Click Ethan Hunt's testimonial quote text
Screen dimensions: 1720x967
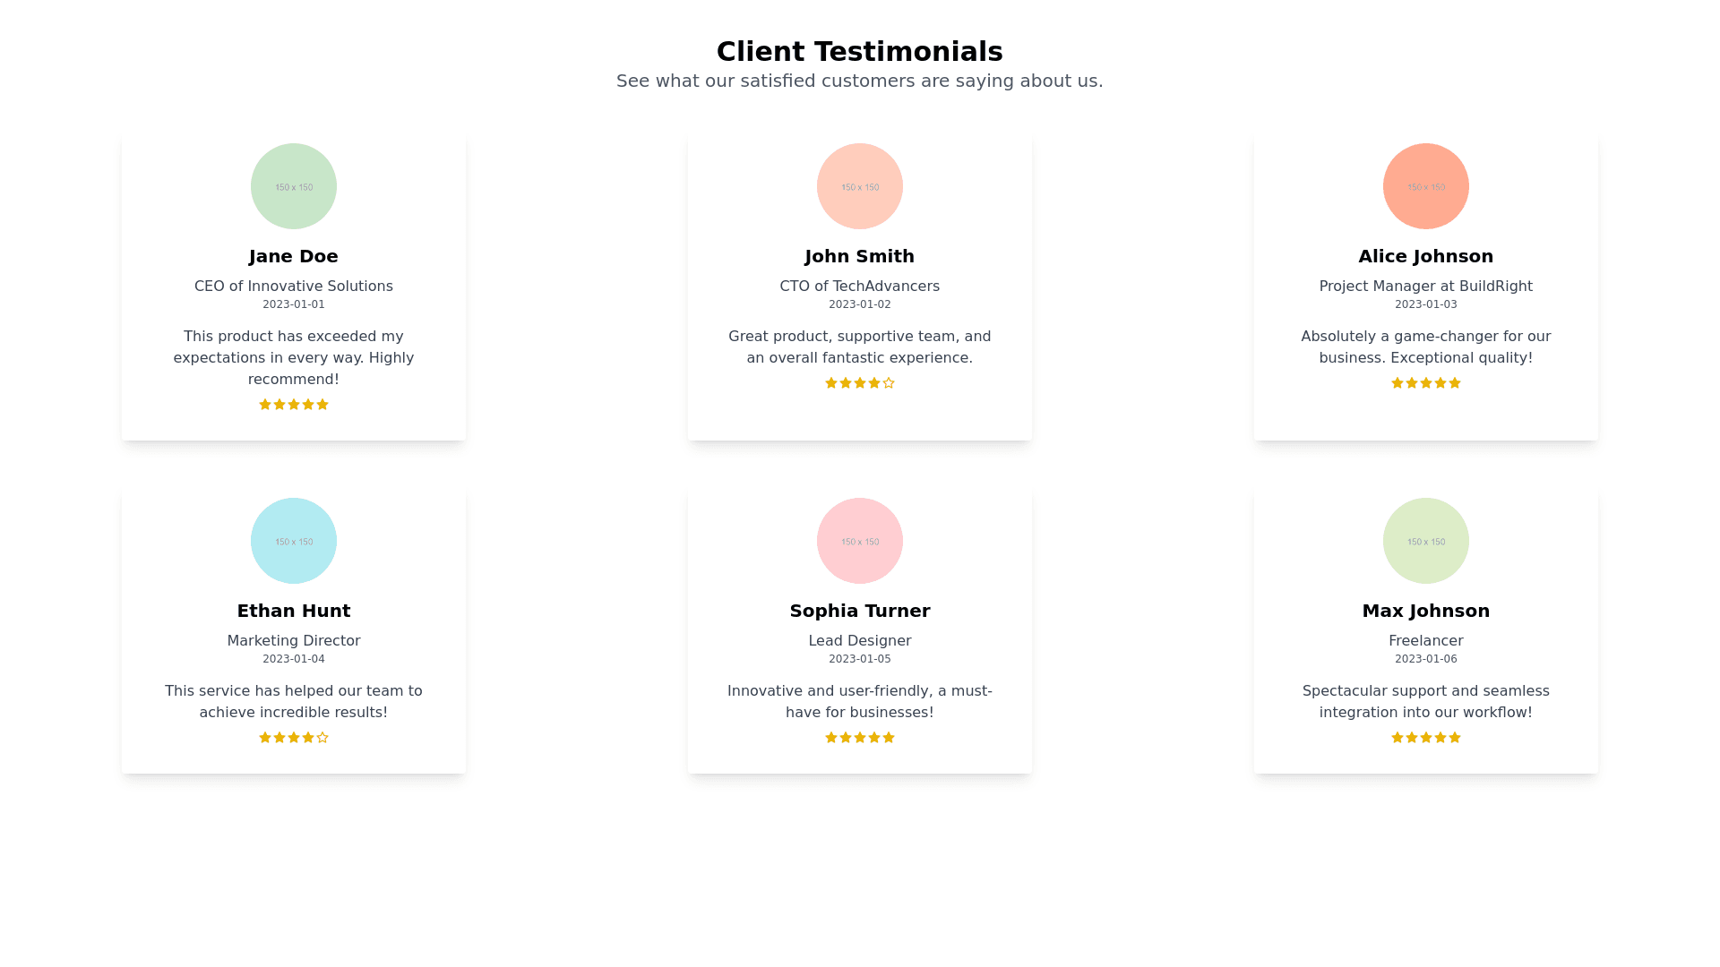pos(294,702)
